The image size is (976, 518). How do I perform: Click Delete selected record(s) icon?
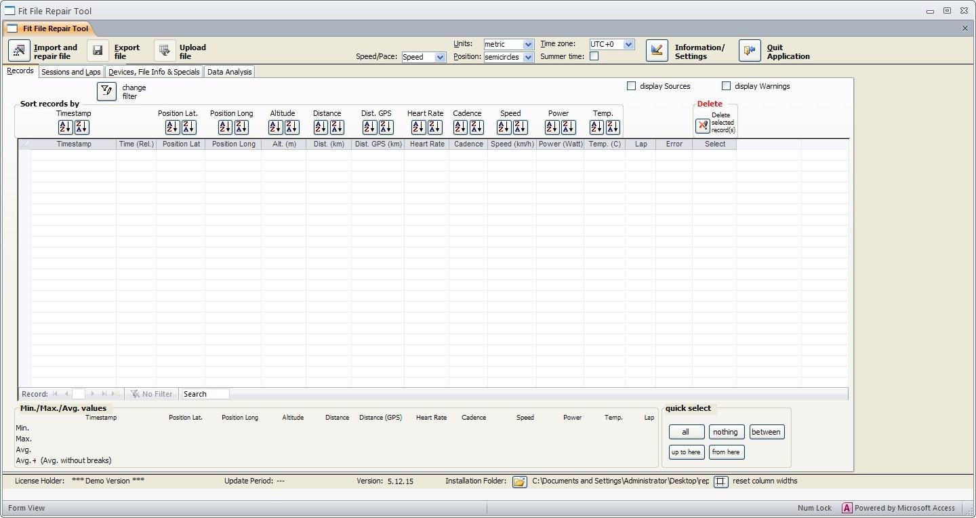coord(702,126)
